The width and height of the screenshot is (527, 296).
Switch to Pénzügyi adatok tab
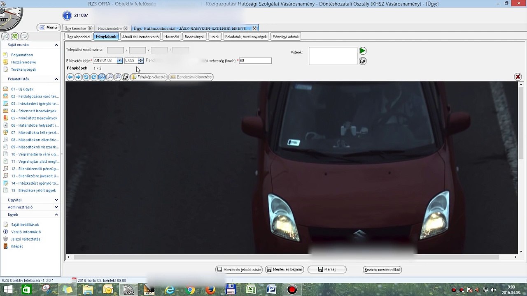286,37
